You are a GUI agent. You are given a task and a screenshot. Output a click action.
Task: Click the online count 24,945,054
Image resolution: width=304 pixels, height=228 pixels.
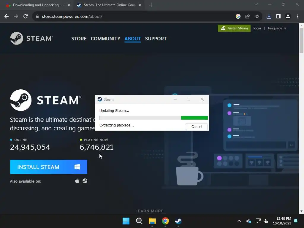click(30, 147)
